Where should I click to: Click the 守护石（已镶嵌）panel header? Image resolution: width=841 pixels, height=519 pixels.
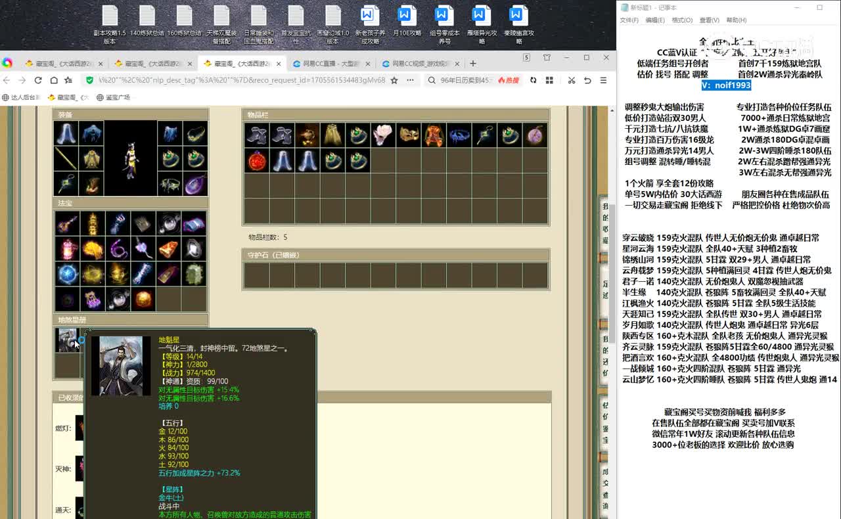396,255
